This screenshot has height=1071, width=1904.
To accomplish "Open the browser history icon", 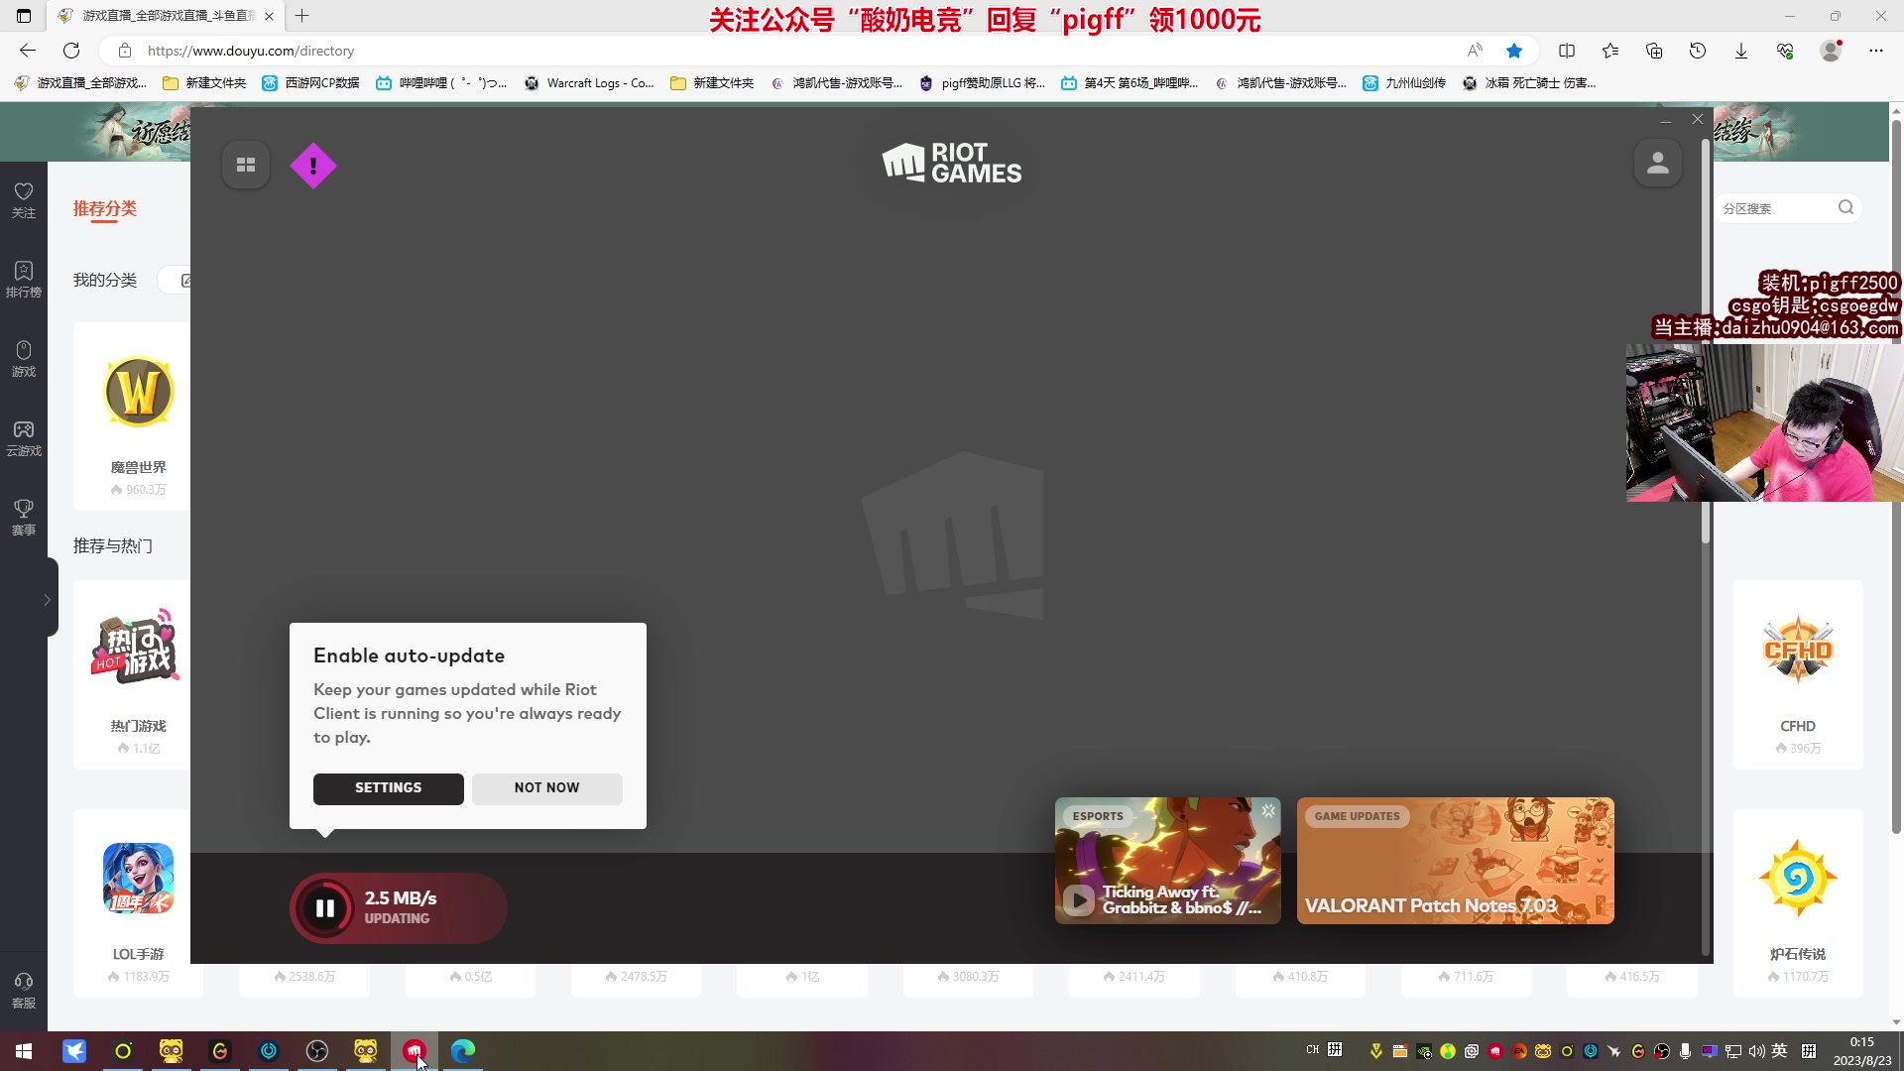I will pos(1698,51).
